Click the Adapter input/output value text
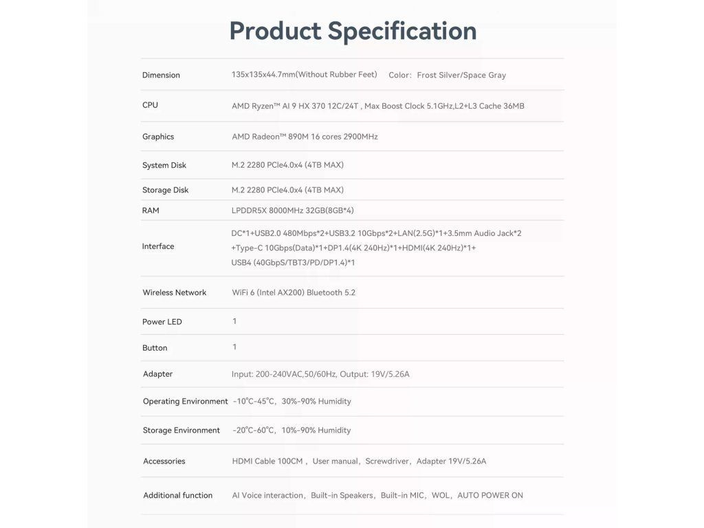This screenshot has width=704, height=528. coord(320,374)
